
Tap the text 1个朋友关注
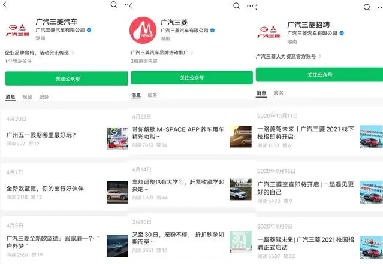coord(19,62)
